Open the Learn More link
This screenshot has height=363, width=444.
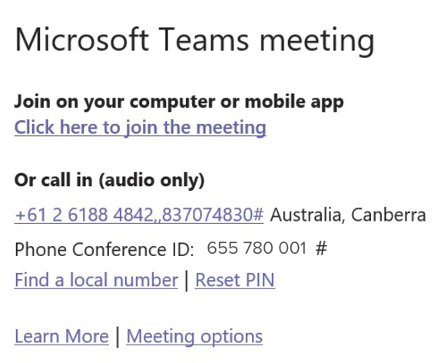coord(61,336)
